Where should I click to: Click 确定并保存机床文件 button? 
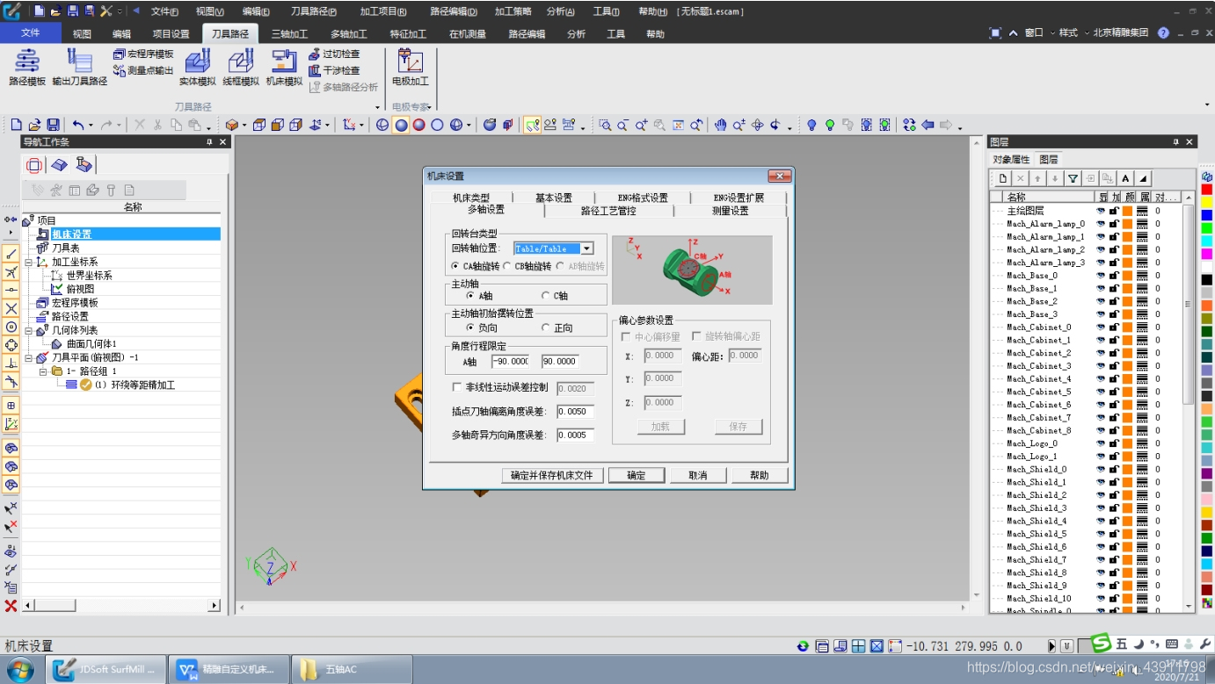pos(552,475)
